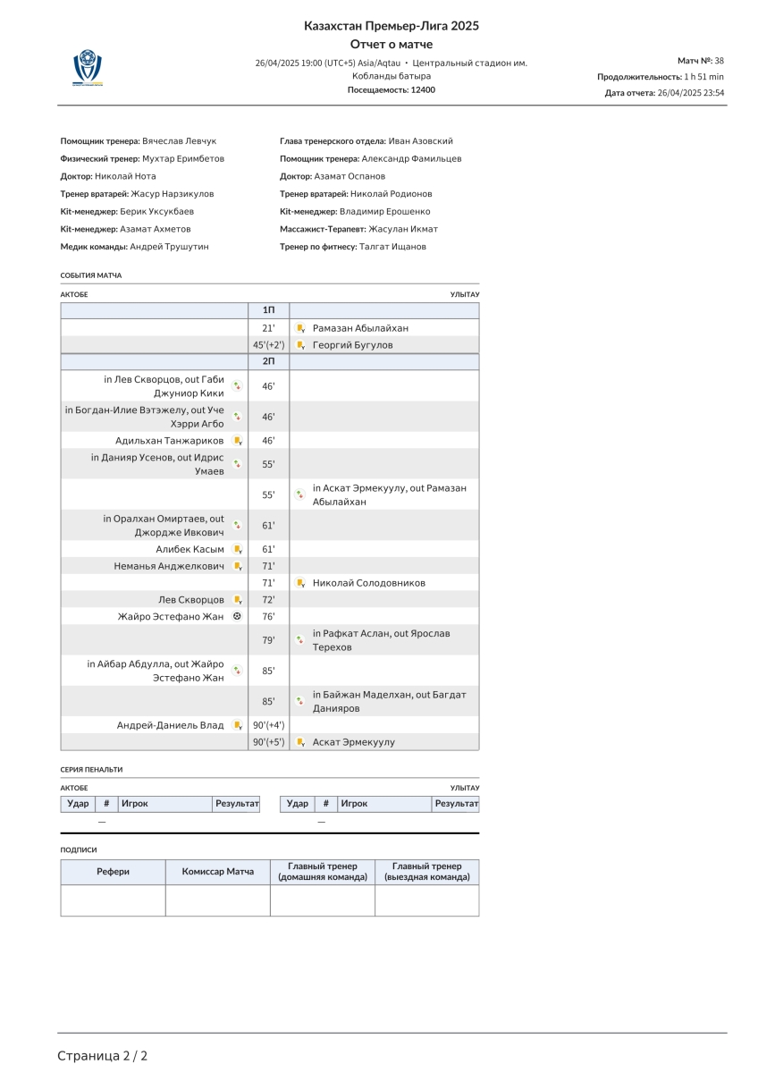The height and width of the screenshot is (1073, 758).
Task: Click substitution icon for Айбар Абдулла entry
Action: [x=237, y=671]
